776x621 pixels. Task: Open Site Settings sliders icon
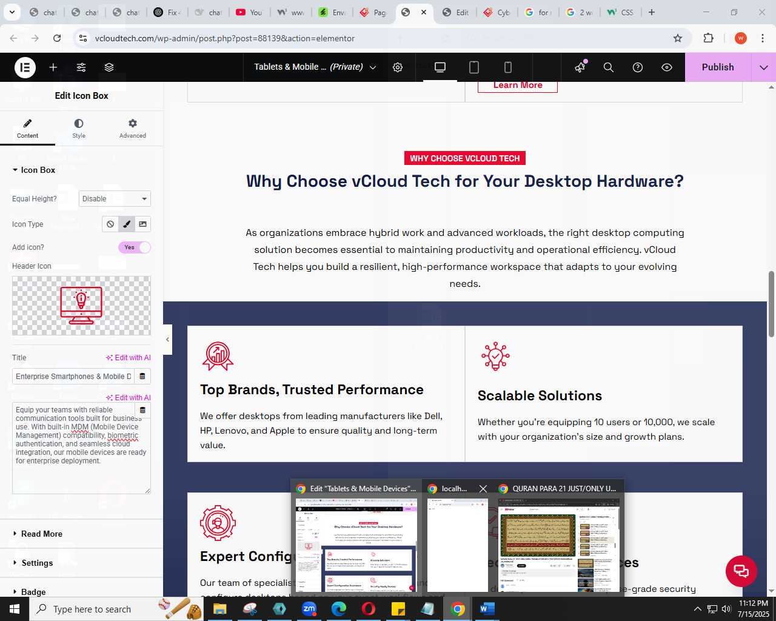click(81, 67)
